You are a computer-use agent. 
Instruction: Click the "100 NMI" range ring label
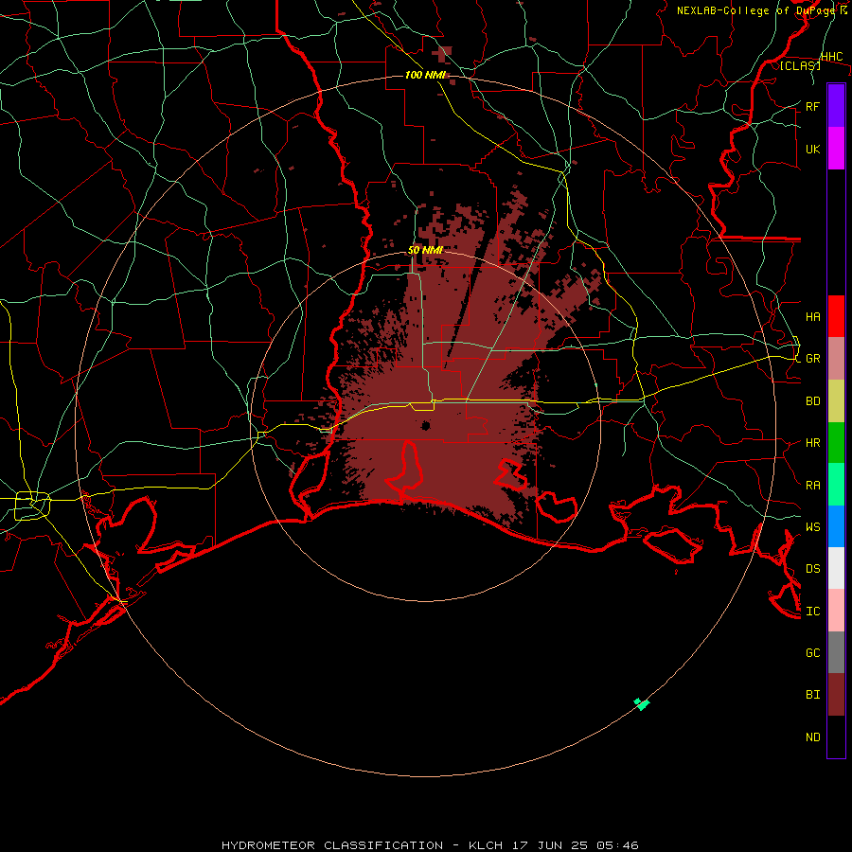point(425,75)
